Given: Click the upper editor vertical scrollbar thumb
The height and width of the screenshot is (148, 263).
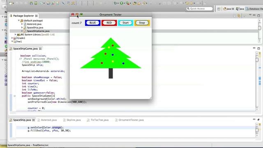Looking at the screenshot, I should [257, 60].
